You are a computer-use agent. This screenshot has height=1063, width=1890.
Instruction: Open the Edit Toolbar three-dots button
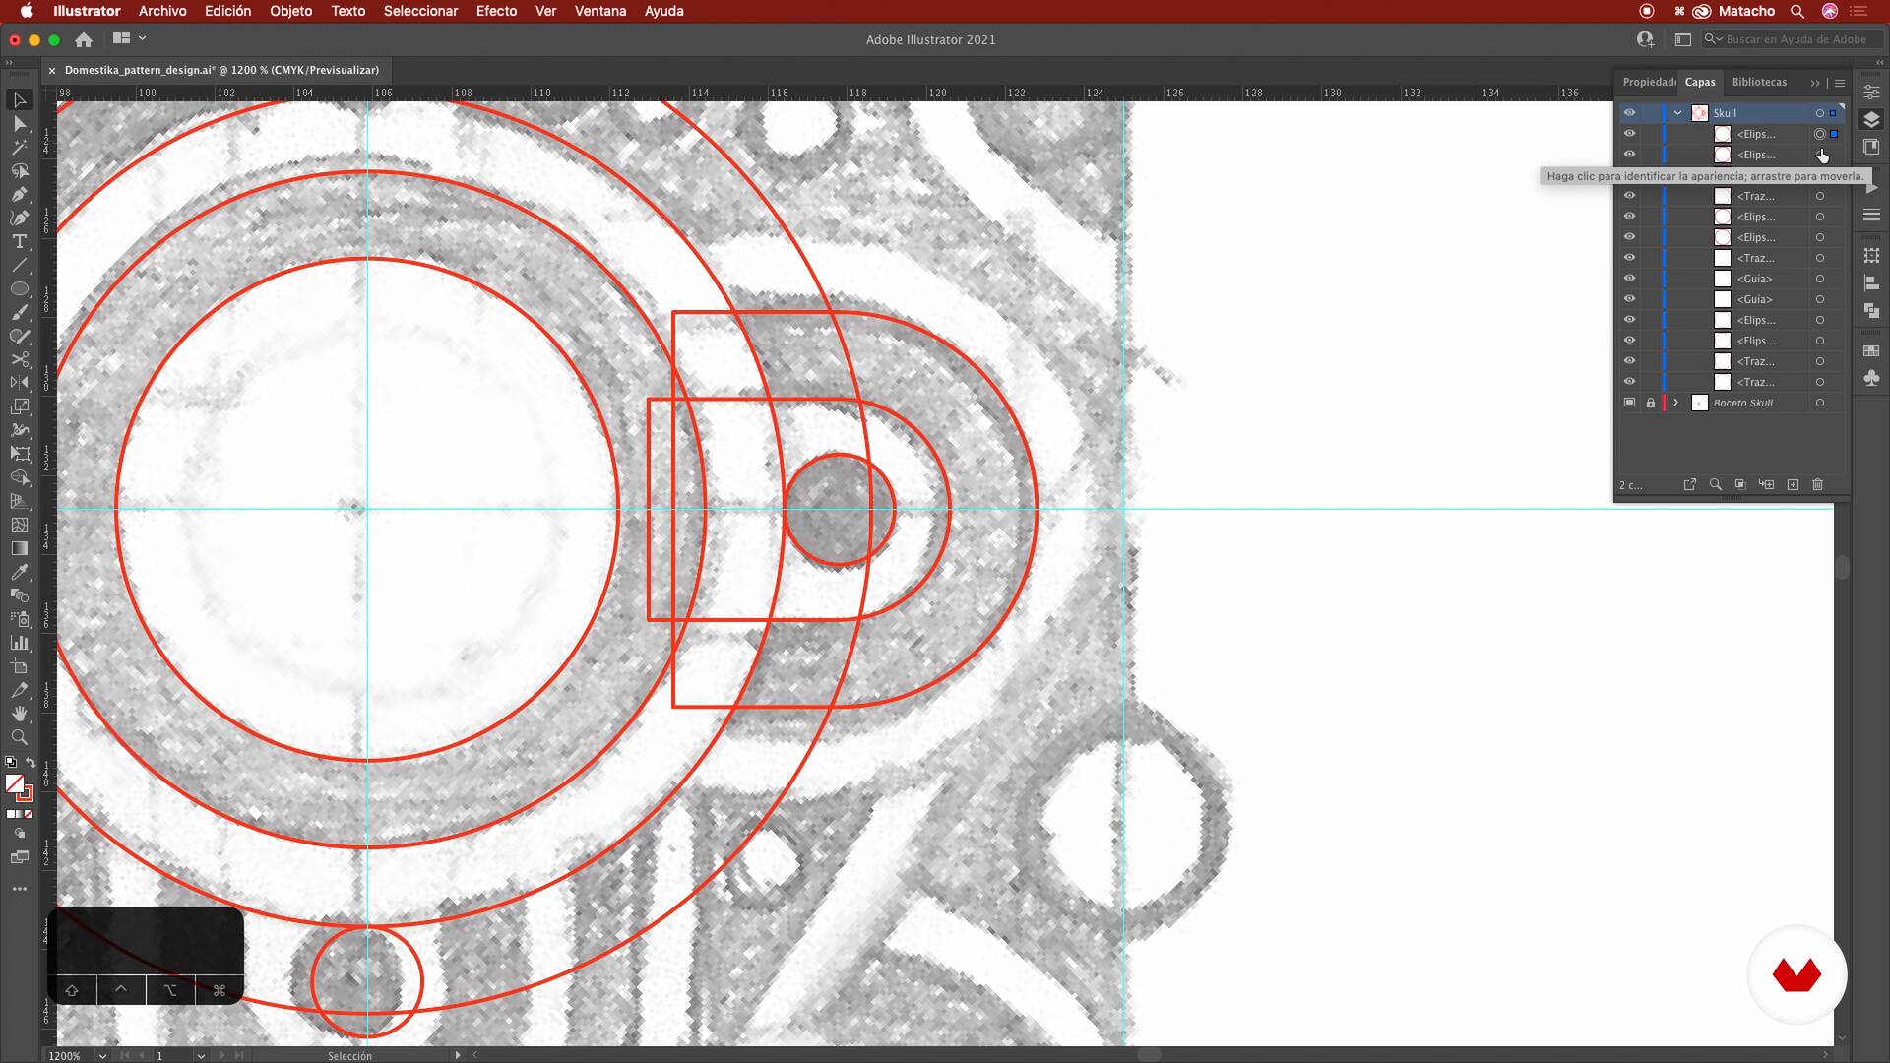(x=19, y=889)
